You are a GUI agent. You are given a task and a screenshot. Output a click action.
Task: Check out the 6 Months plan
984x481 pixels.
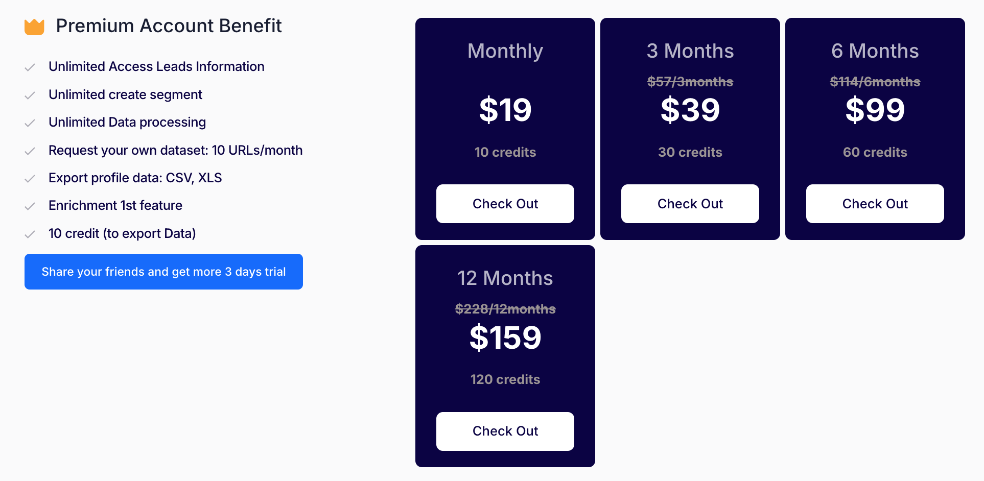[x=875, y=204]
